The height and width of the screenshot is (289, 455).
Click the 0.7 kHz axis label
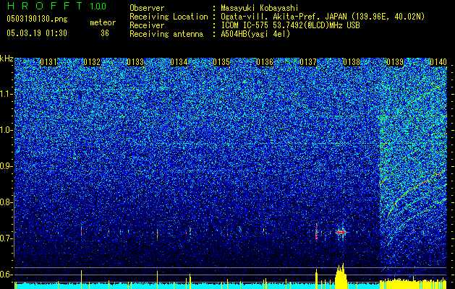point(7,238)
